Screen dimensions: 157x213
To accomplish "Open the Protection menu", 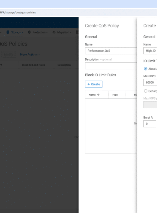I will [38, 32].
